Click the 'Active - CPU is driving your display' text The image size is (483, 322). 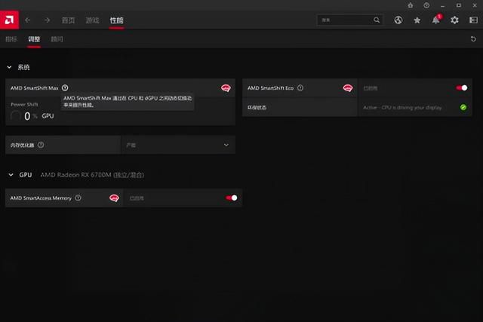(x=402, y=107)
